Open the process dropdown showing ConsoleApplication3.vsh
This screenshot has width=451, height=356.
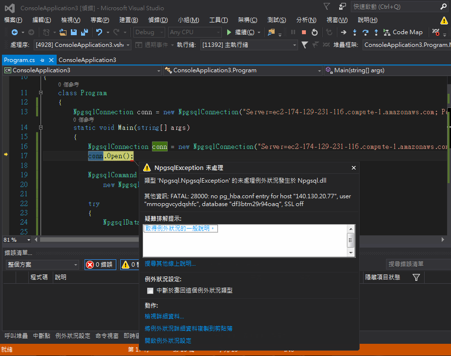83,45
